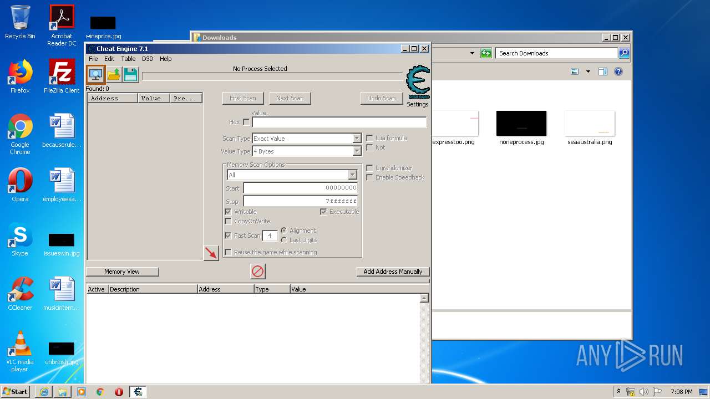710x399 pixels.
Task: Toggle the Not checkbox
Action: click(369, 147)
